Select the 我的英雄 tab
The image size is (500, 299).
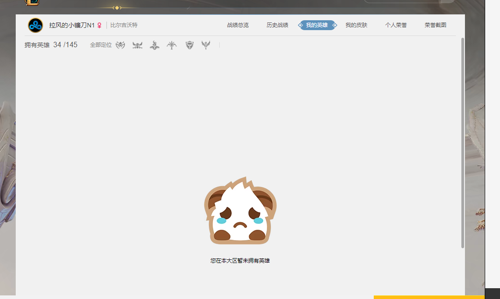[x=317, y=25]
